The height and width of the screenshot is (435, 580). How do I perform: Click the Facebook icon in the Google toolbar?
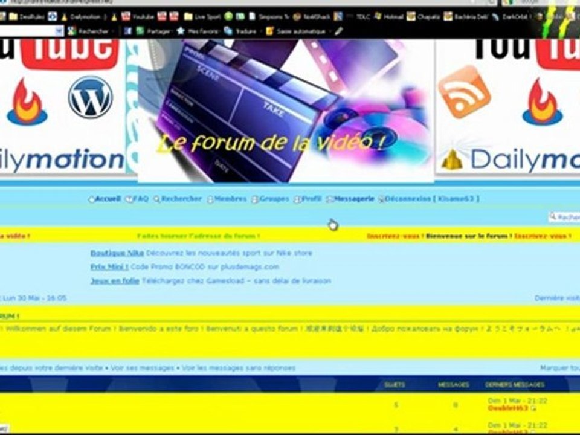point(127,31)
